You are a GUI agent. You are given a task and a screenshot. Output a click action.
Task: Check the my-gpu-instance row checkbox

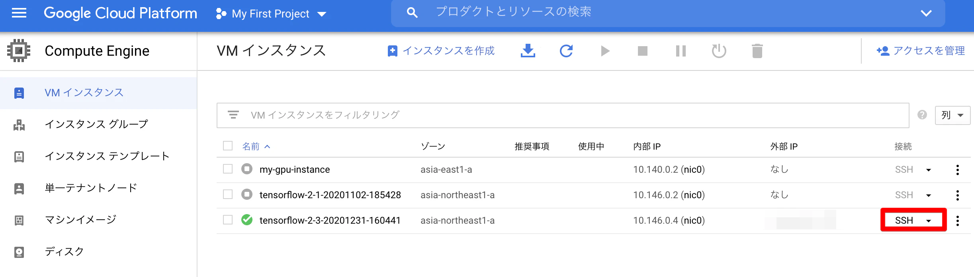point(228,169)
